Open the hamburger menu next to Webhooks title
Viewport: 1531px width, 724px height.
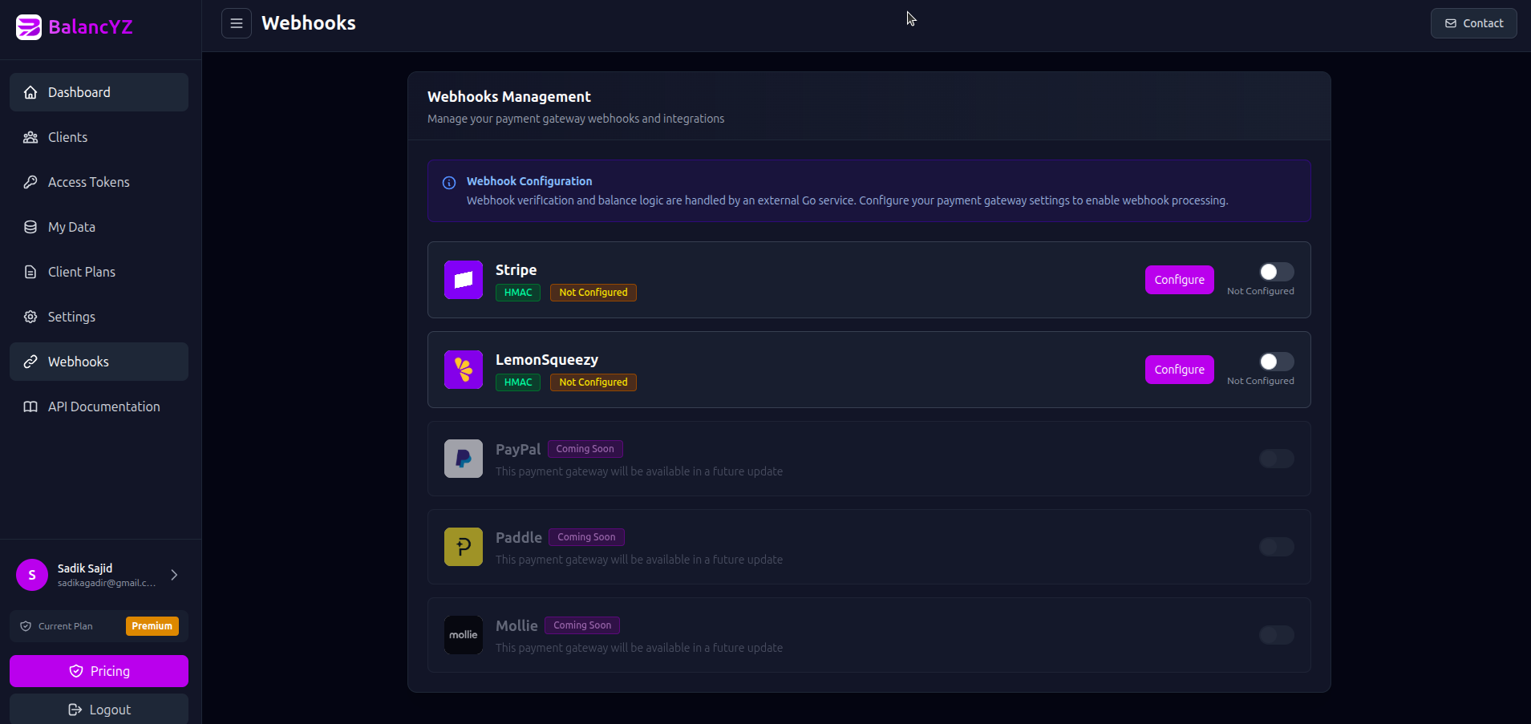(237, 23)
